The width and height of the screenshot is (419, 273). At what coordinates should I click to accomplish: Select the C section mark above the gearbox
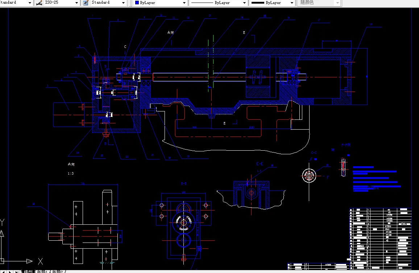pos(125,46)
